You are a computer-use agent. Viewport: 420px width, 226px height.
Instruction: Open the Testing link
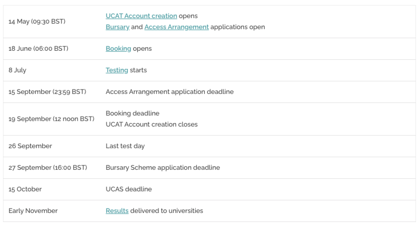pos(117,70)
